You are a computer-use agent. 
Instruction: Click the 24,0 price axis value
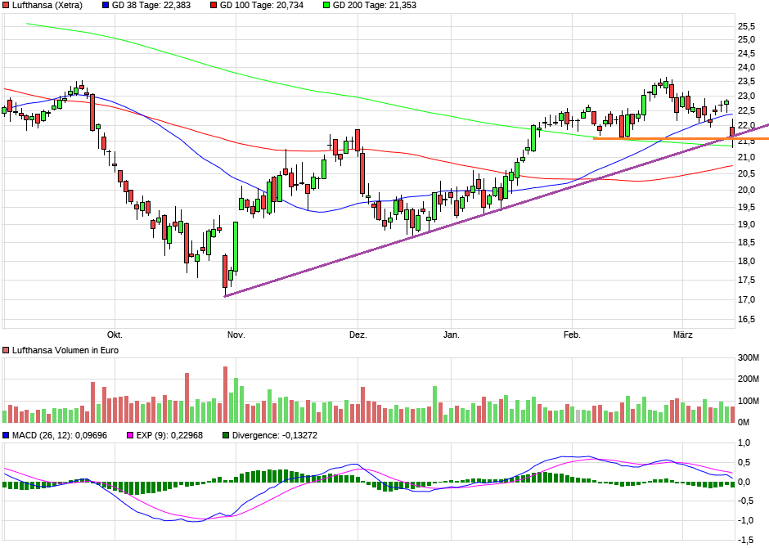pos(746,67)
